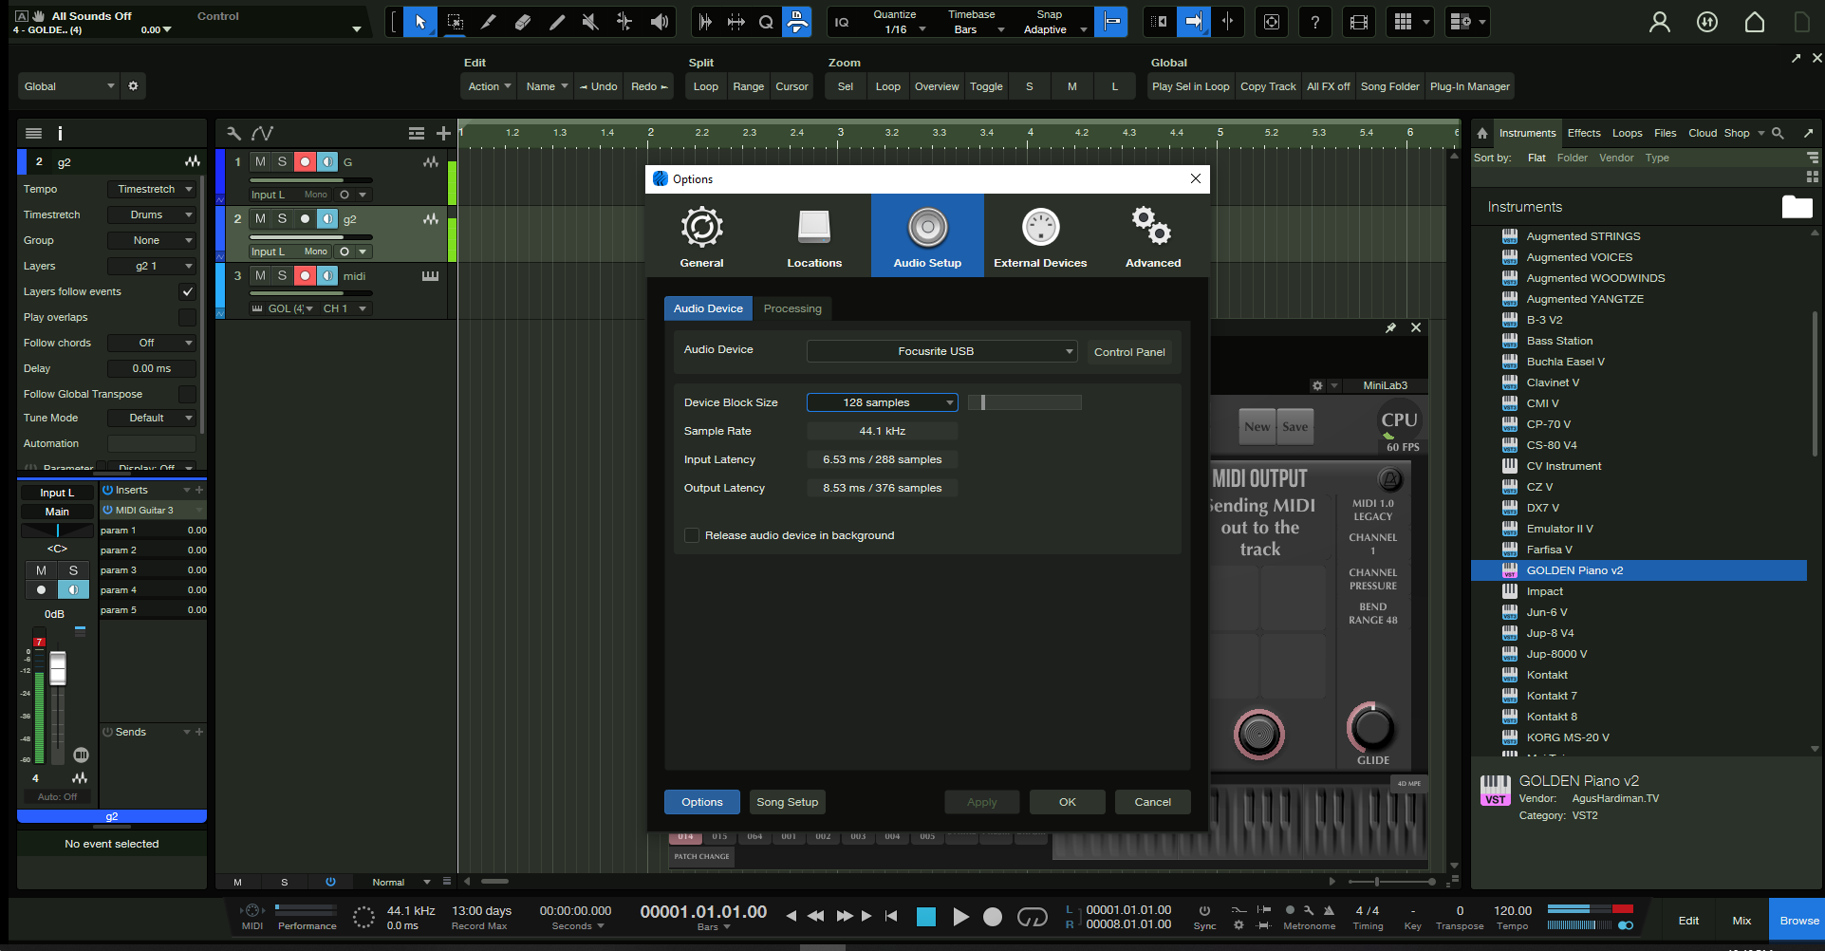The height and width of the screenshot is (951, 1825).
Task: Click the Device Block Size slider
Action: point(1024,402)
